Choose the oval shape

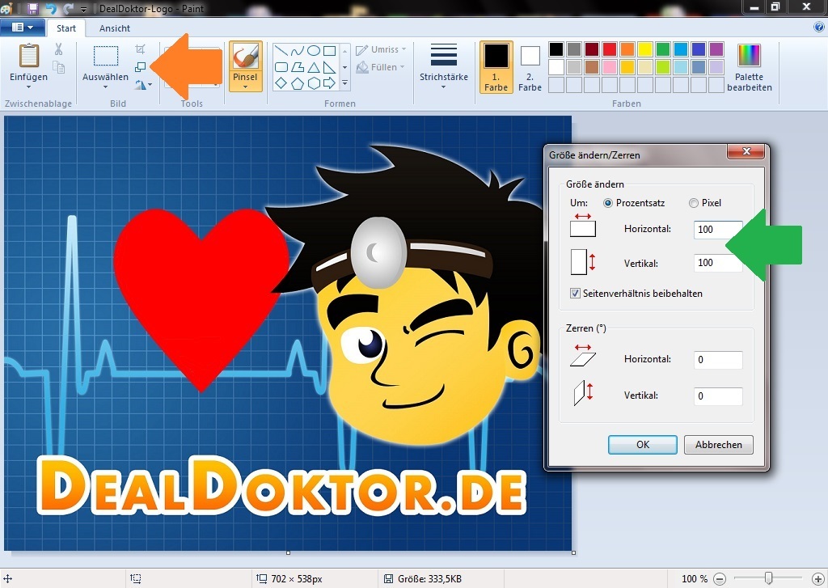pyautogui.click(x=314, y=51)
